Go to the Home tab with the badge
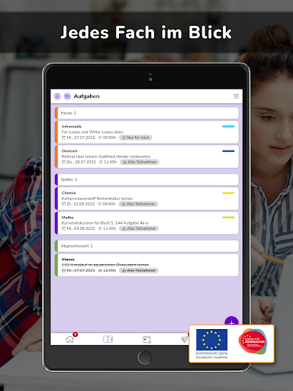Screen dimensions: 293x391 tap(70, 339)
